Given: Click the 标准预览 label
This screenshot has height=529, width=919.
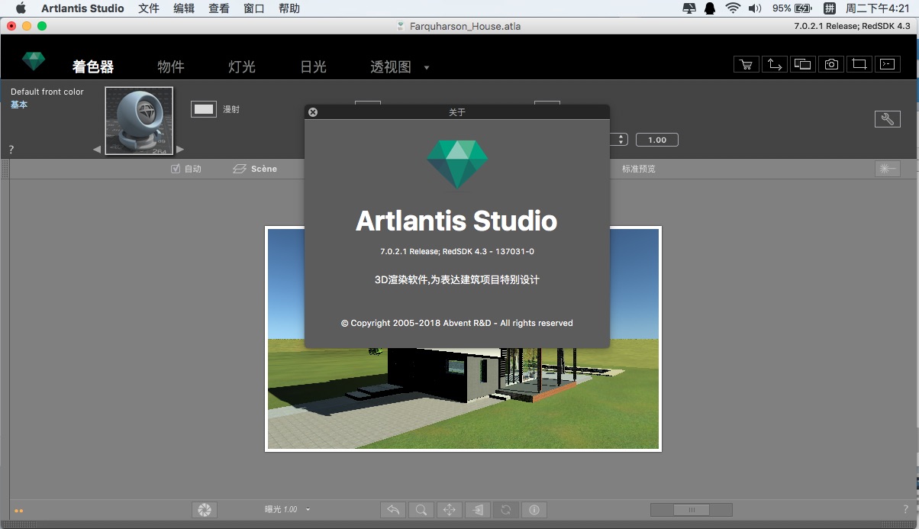Looking at the screenshot, I should [639, 169].
